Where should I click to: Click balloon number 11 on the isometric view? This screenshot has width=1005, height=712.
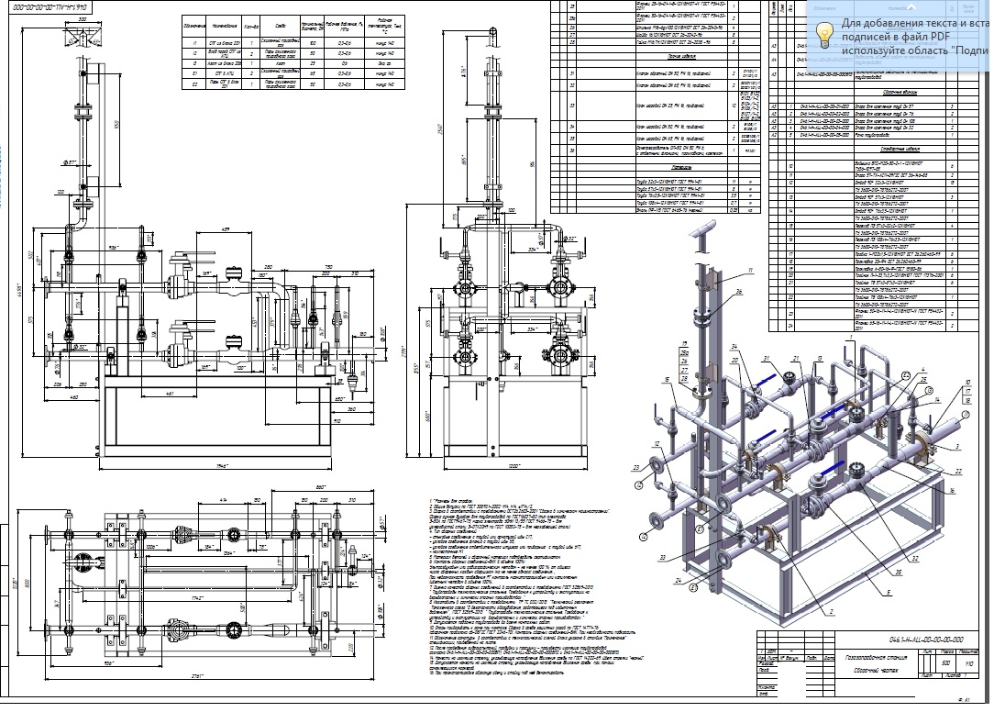point(751,272)
